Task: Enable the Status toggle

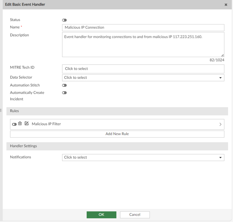Action: (64, 20)
